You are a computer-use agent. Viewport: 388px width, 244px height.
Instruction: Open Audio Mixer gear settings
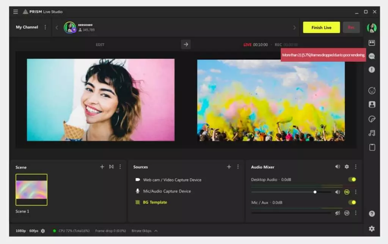[347, 167]
